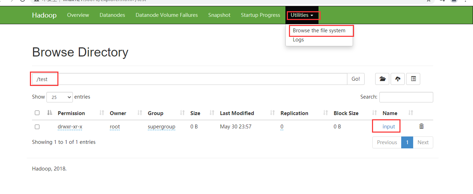Open the Show entries count dropdown
Screen dimensions: 473x194
(59, 97)
